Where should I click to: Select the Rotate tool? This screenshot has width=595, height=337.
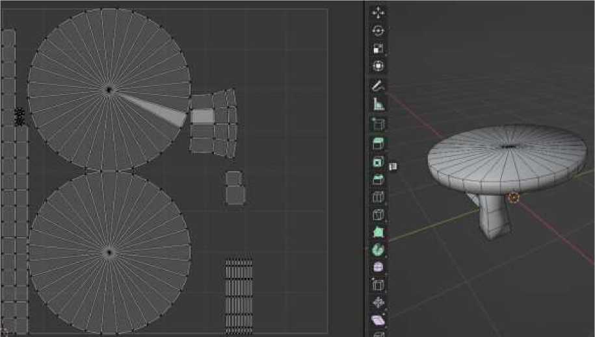click(x=378, y=31)
